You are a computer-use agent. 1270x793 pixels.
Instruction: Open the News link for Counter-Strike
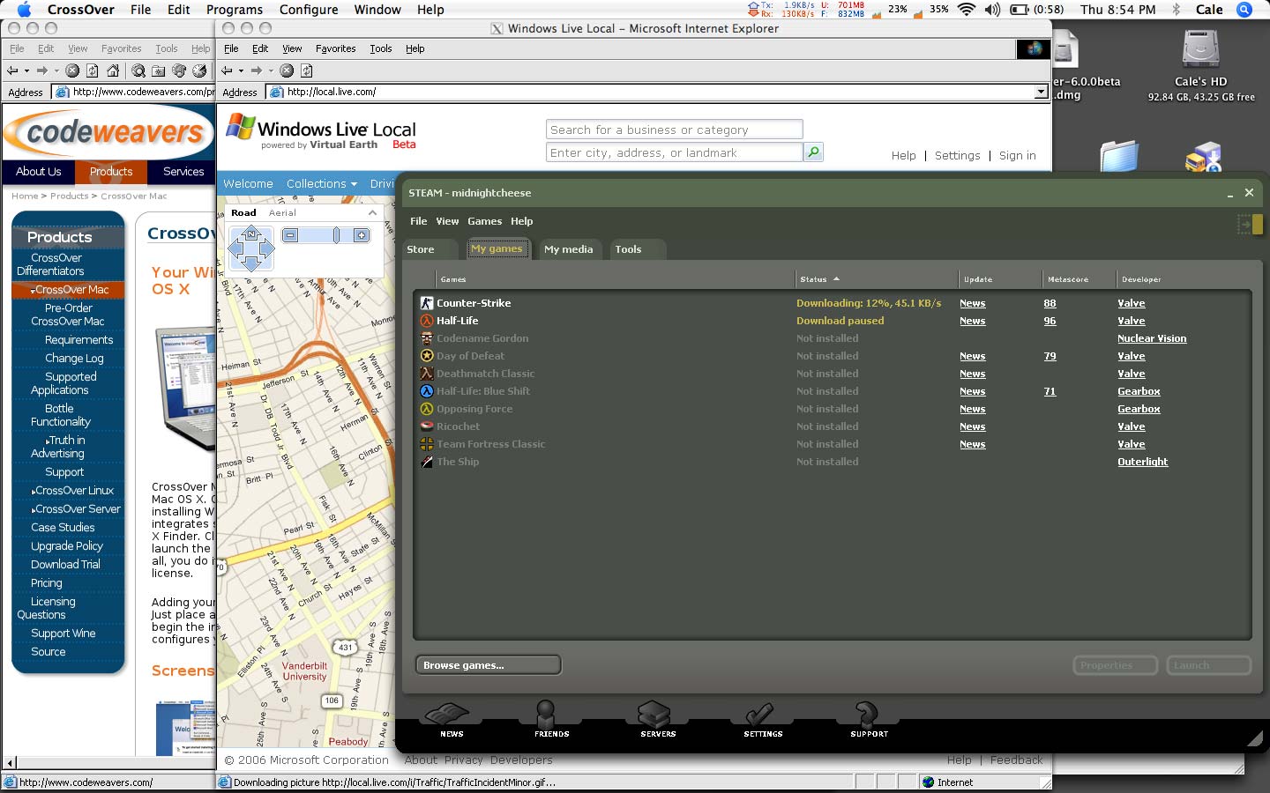pyautogui.click(x=972, y=303)
